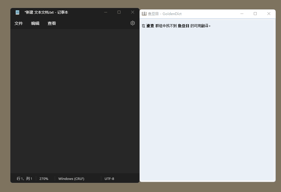Minimize the Notepad window
281x192 pixels.
[x=106, y=12]
